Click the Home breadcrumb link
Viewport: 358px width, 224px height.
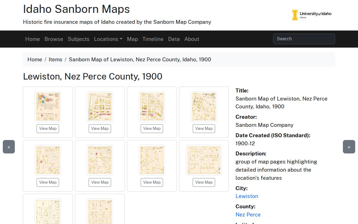click(x=35, y=59)
